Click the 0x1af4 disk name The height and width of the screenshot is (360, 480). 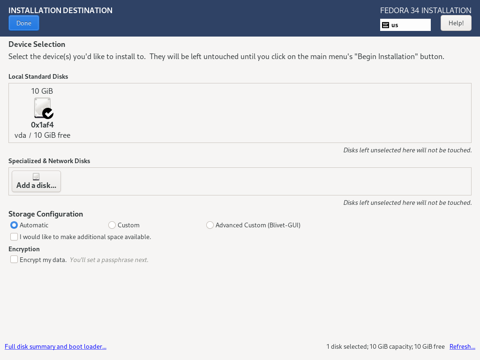click(x=42, y=125)
